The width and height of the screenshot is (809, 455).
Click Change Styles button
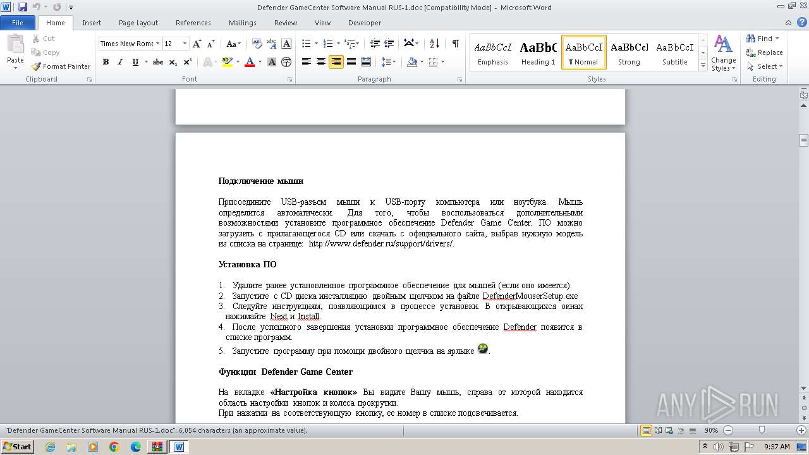point(723,53)
